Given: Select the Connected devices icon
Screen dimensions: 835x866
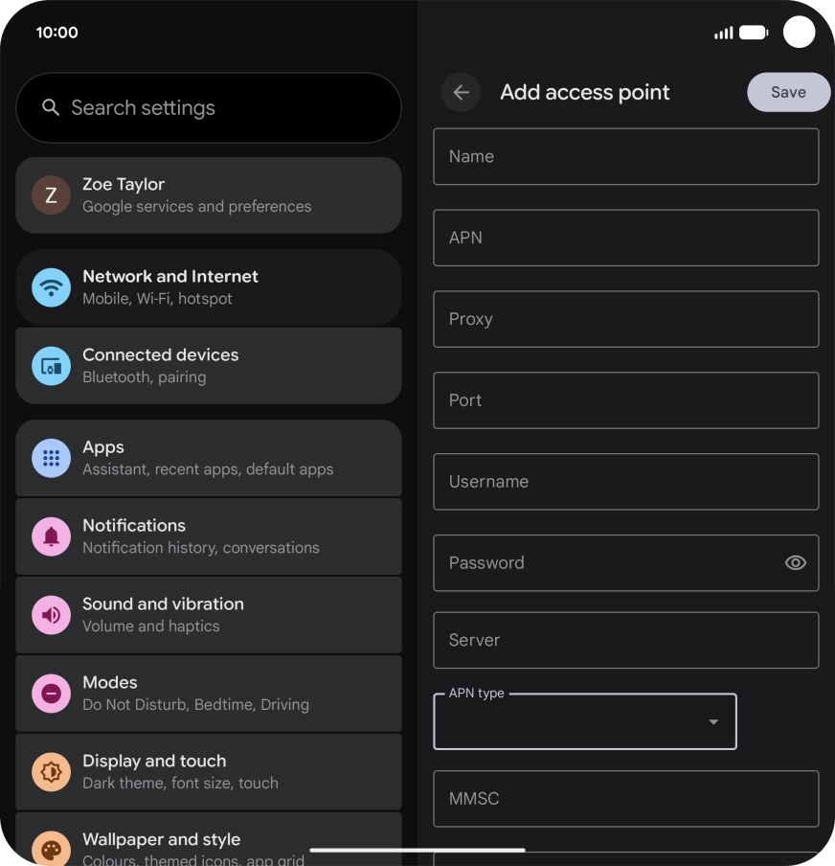Looking at the screenshot, I should 52,366.
